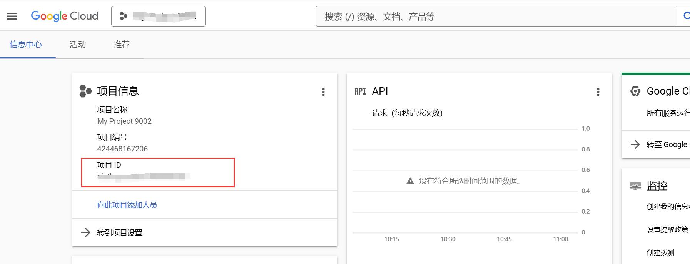
Task: Click the Google Cloud status card icon
Action: pos(635,91)
